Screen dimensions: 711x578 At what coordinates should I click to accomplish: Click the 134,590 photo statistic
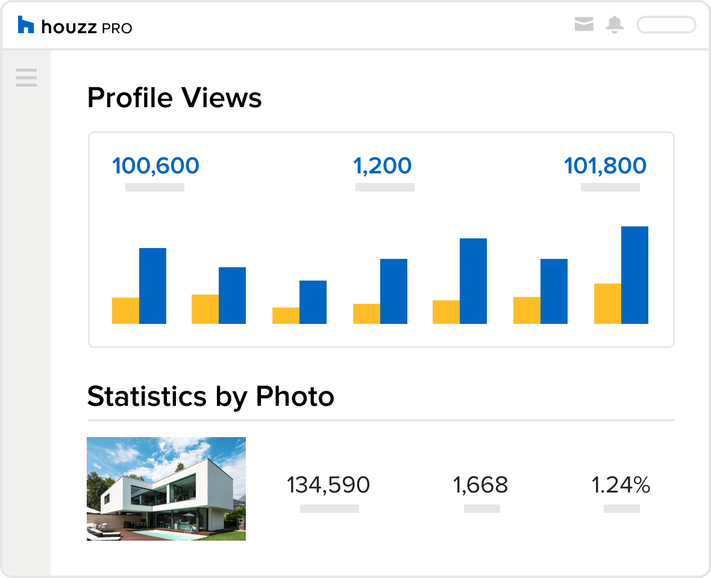point(328,485)
